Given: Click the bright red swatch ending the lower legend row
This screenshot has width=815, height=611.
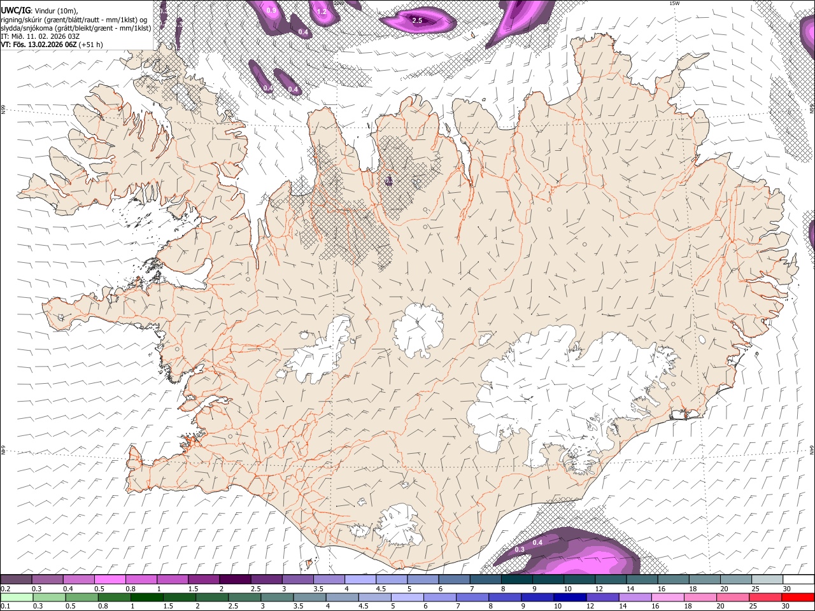Looking at the screenshot, I should pos(798,598).
